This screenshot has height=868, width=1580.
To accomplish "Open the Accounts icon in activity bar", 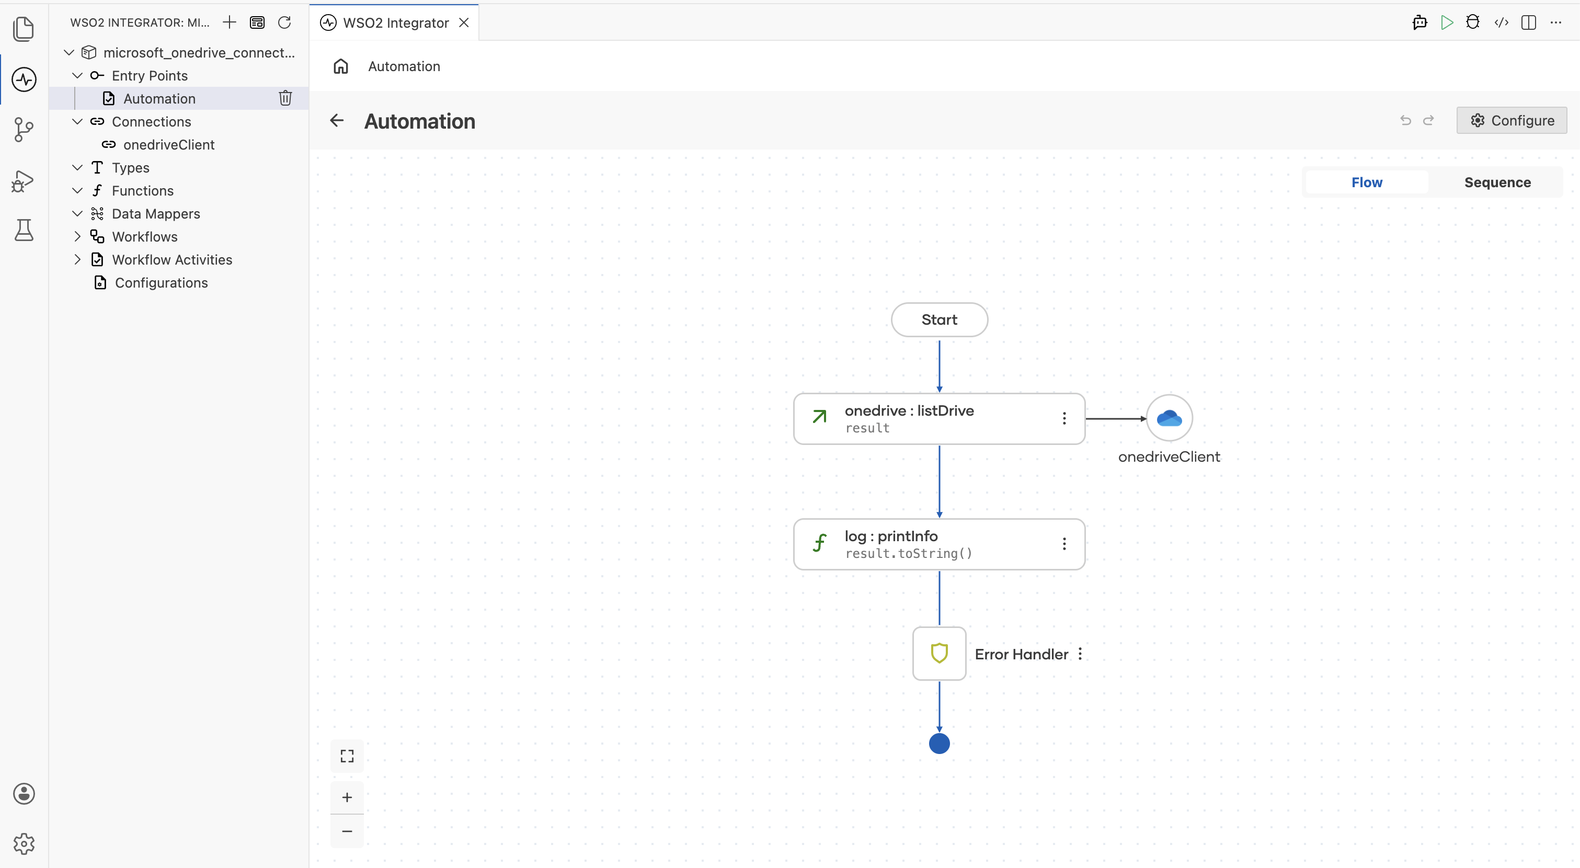I will click(x=24, y=793).
